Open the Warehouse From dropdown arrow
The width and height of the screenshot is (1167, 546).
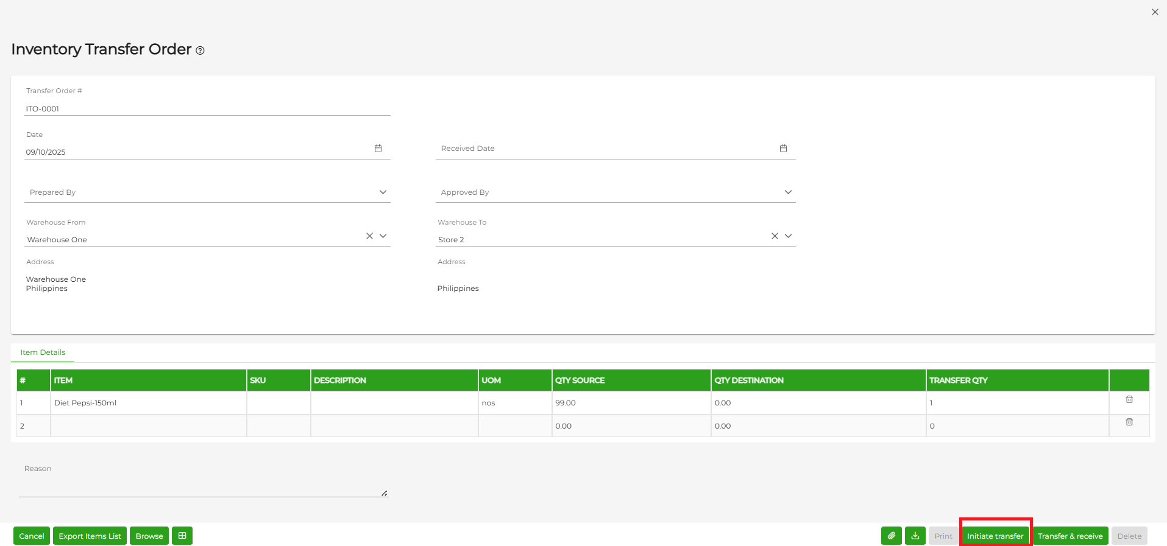[x=383, y=236]
